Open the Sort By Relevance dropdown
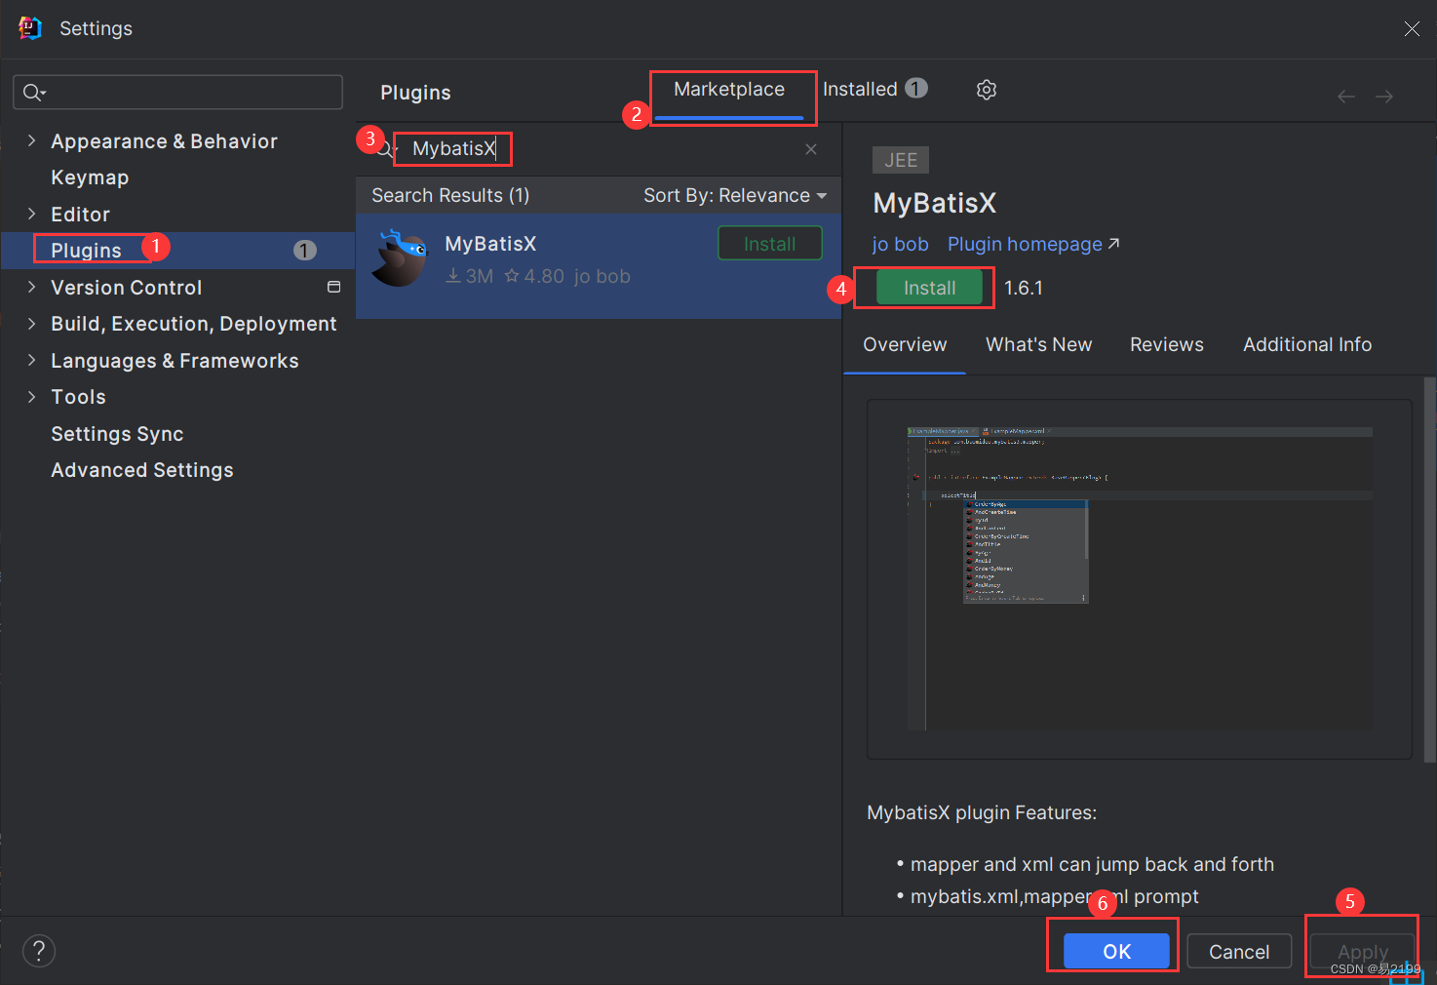Screen dimensions: 1437x985 pyautogui.click(x=735, y=195)
